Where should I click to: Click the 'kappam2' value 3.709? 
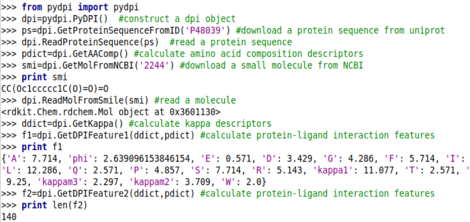point(195,181)
